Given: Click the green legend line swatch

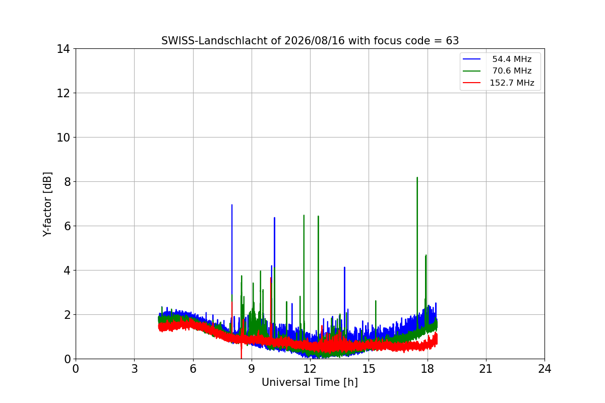Looking at the screenshot, I should click(x=472, y=71).
